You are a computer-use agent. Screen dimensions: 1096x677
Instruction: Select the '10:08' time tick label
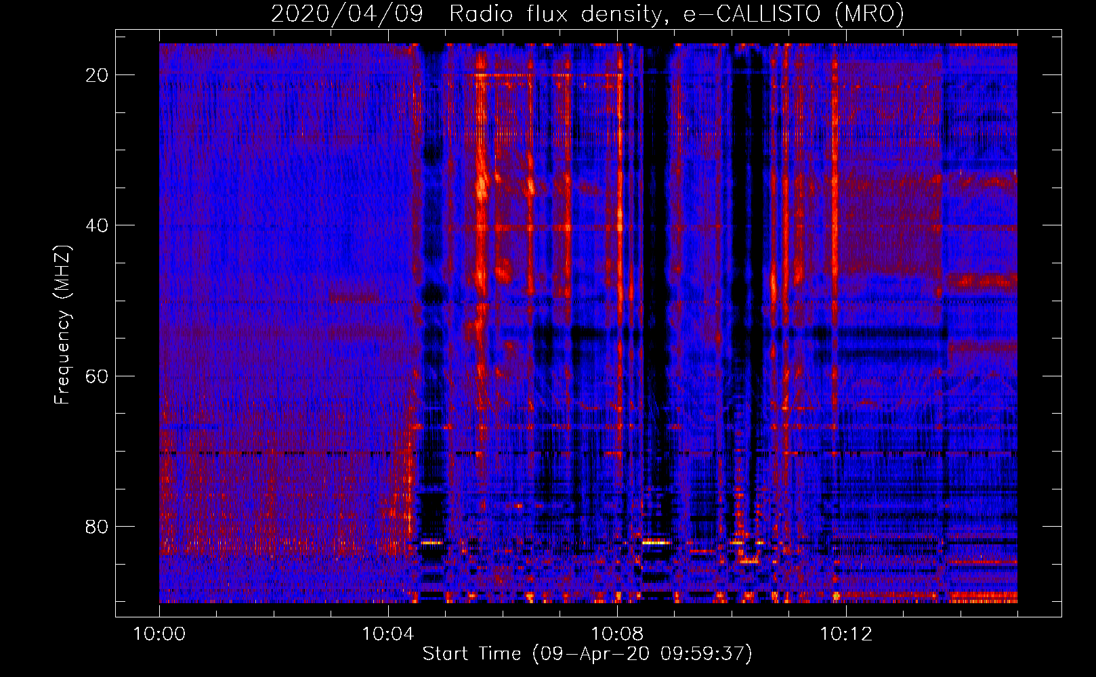[617, 634]
